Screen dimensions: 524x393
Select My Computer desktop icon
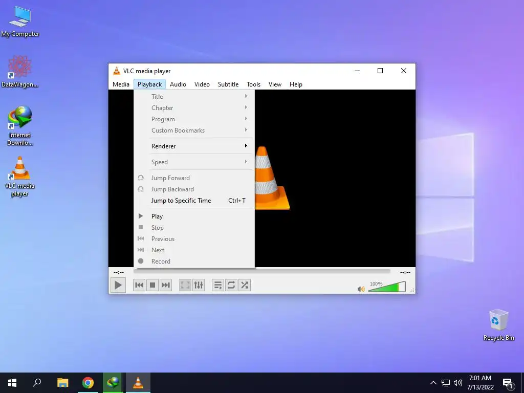(x=20, y=21)
